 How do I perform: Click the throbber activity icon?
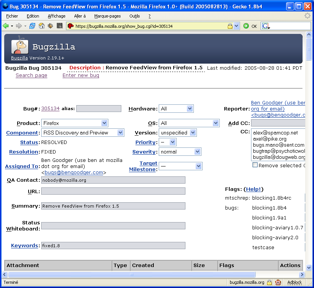tap(308, 16)
